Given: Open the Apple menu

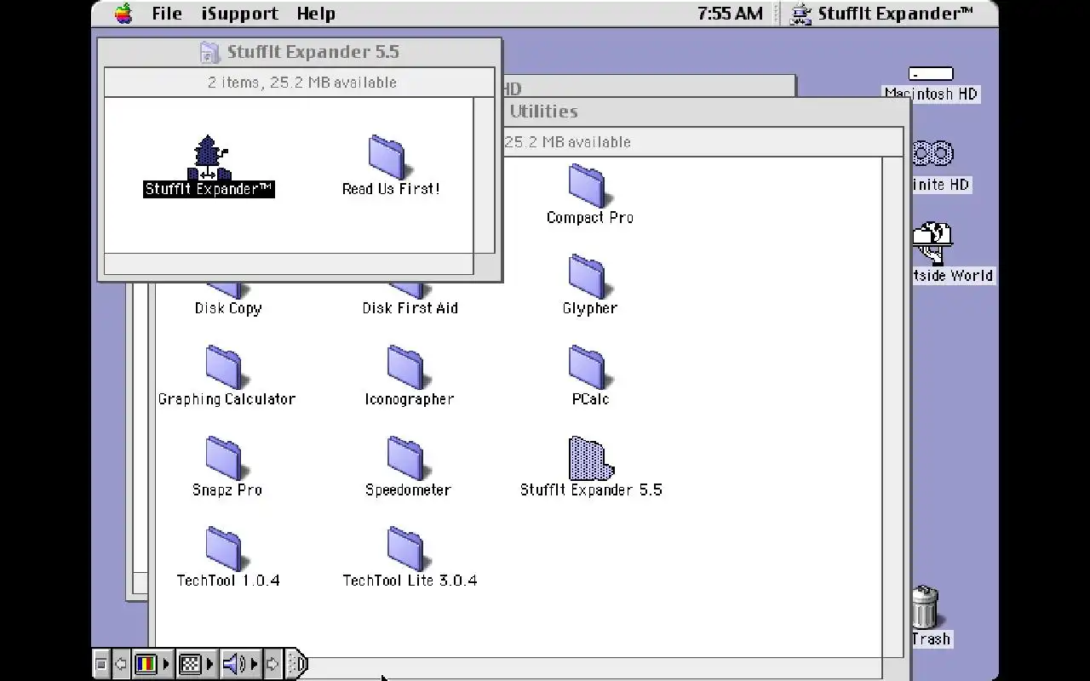Looking at the screenshot, I should [123, 14].
